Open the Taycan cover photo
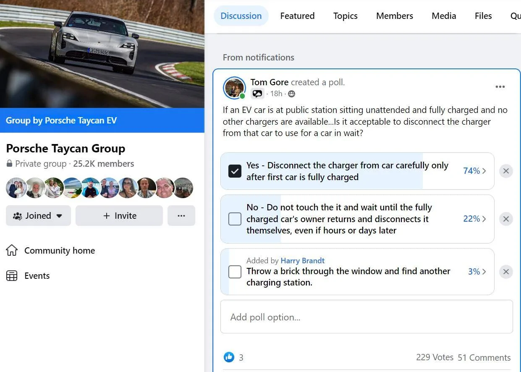This screenshot has height=372, width=521. click(102, 54)
